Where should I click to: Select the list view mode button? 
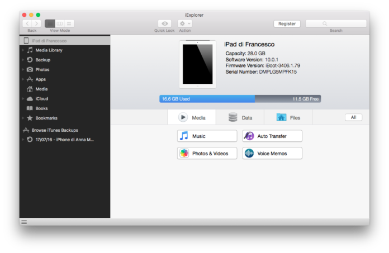click(x=50, y=23)
